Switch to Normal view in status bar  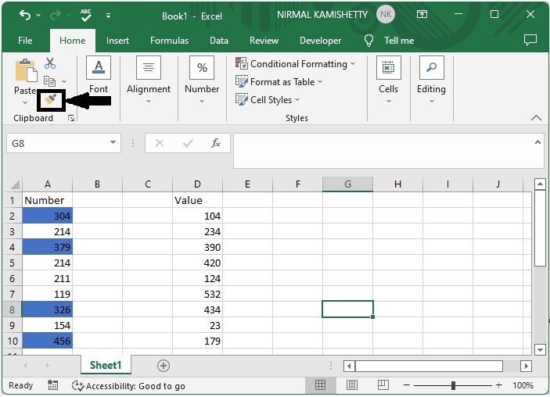[320, 385]
